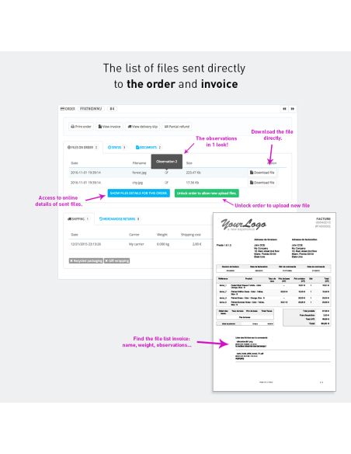Image resolution: width=351 pixels, height=454 pixels.
Task: Click observation icon in city.jpg row
Action: click(x=166, y=183)
